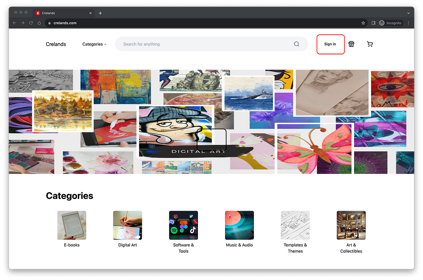Click the autumn lake painting in banner
Viewport: 423px width, 280px height.
[63, 111]
